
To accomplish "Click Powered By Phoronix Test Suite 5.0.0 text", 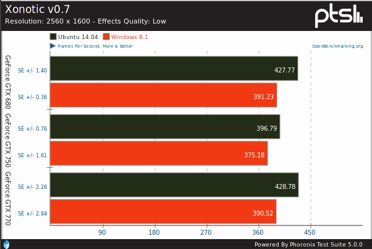I will (x=308, y=245).
